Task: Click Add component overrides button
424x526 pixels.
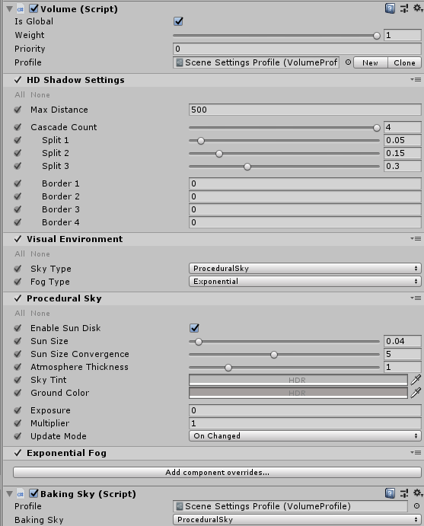Action: (217, 472)
